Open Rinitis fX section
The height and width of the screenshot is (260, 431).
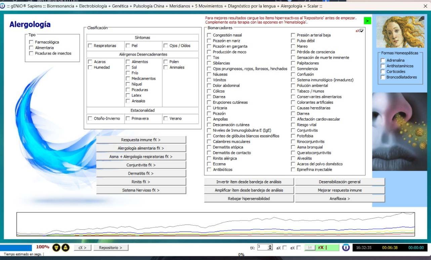click(141, 182)
